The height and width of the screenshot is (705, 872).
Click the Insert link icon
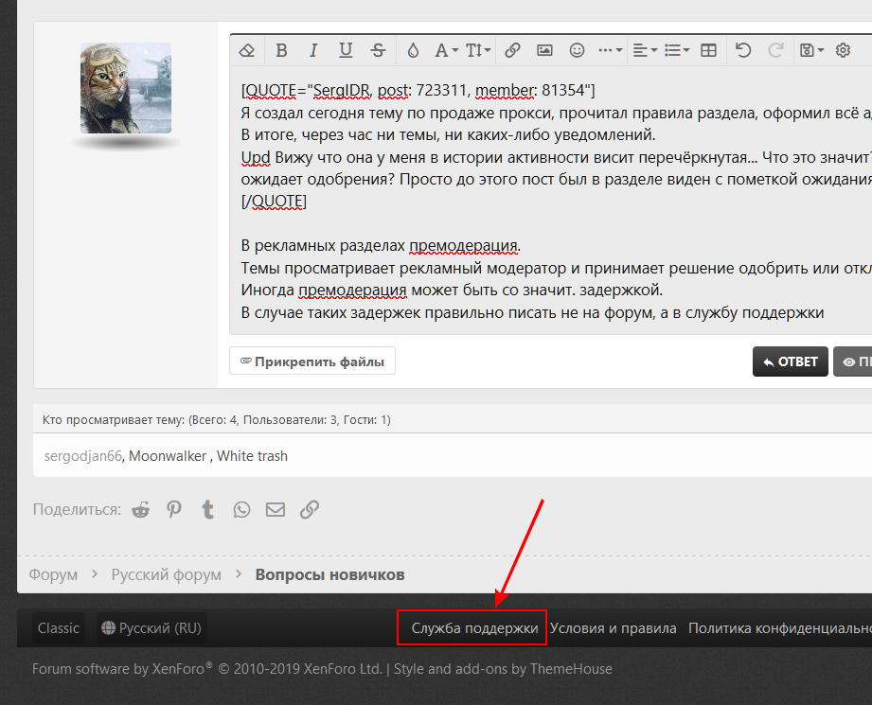(x=512, y=50)
